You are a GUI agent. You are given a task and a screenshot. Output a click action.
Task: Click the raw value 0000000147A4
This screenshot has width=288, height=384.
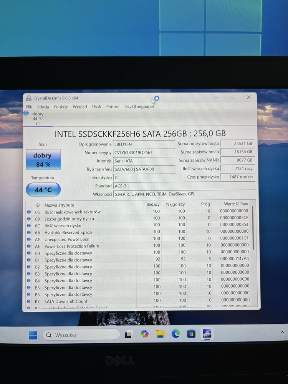click(234, 258)
